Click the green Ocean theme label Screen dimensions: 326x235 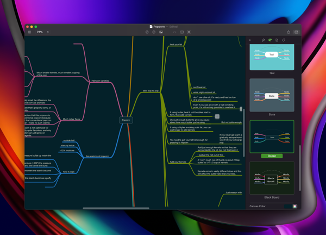coord(272,156)
